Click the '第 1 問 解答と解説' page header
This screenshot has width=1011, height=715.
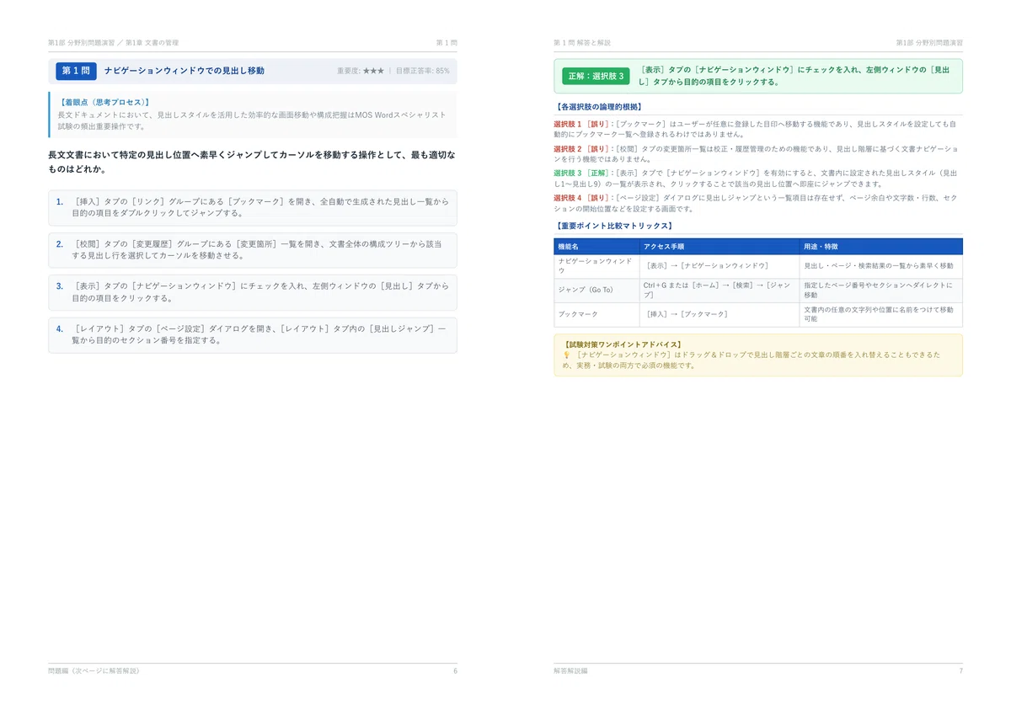582,42
